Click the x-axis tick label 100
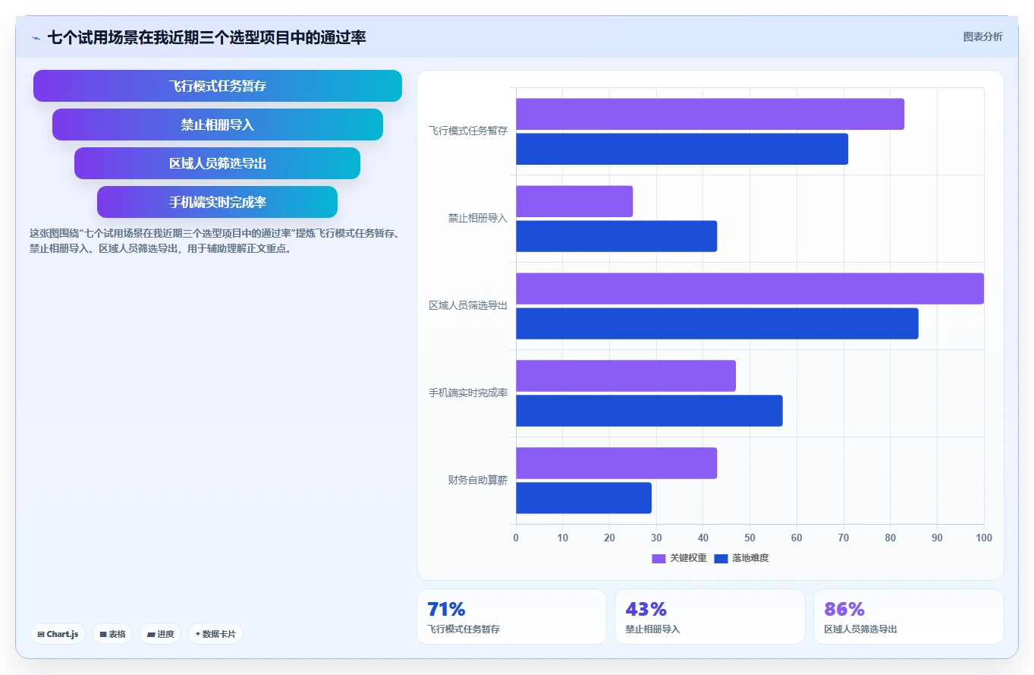1034x675 pixels. coord(984,538)
